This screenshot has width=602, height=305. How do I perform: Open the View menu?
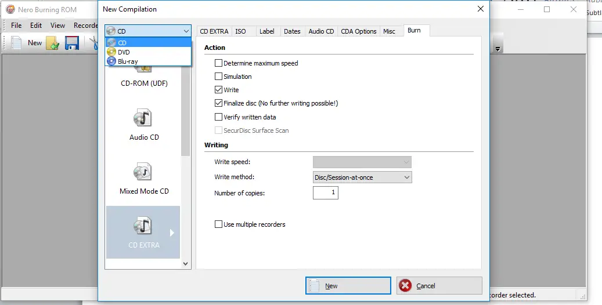coord(57,26)
